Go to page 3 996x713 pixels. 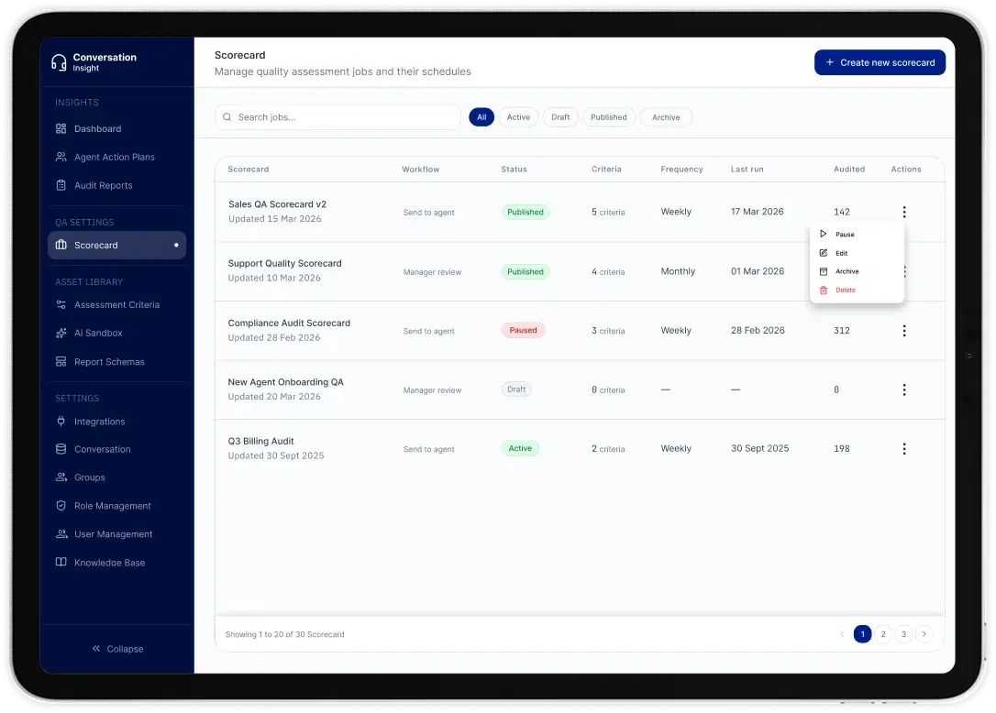[904, 633]
